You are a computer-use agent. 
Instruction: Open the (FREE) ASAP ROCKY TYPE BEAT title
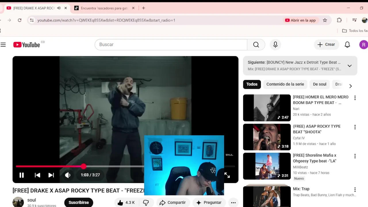click(317, 129)
